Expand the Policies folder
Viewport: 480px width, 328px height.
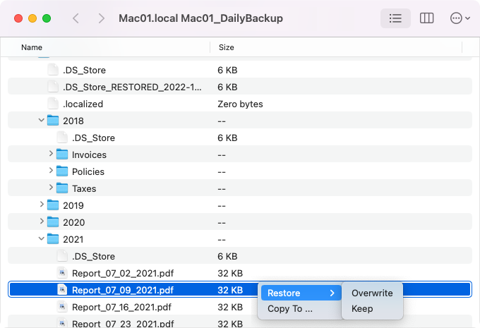tap(51, 171)
